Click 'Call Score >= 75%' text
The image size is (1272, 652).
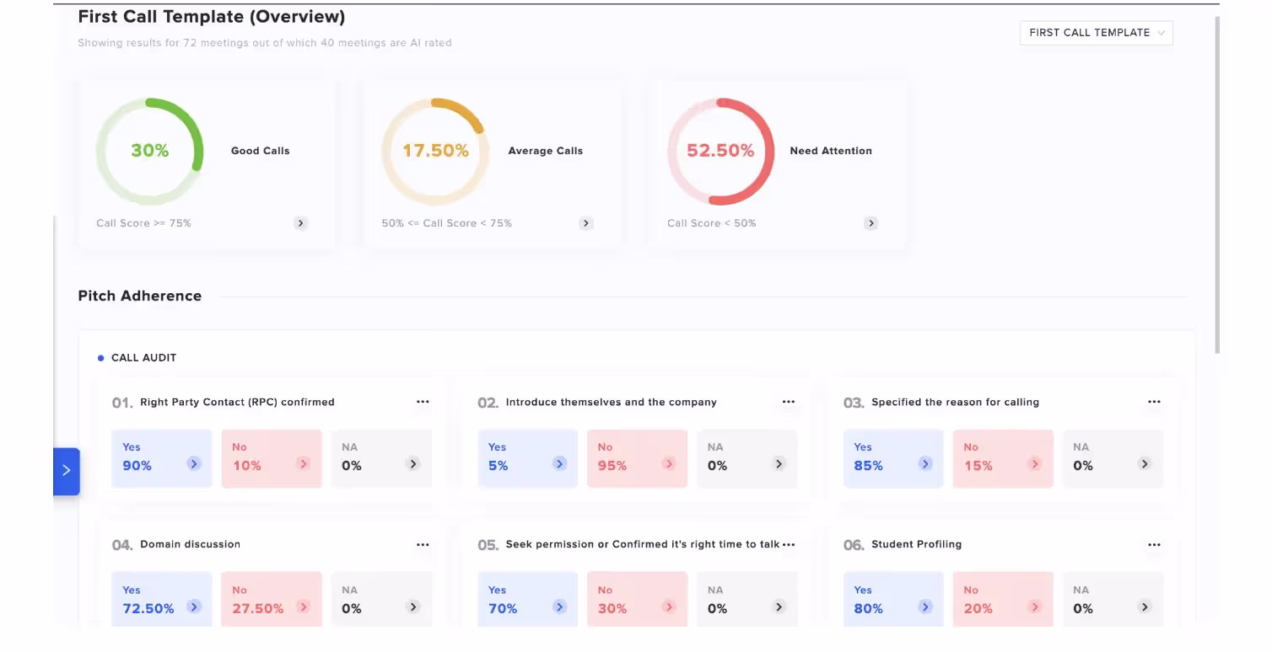pyautogui.click(x=143, y=223)
